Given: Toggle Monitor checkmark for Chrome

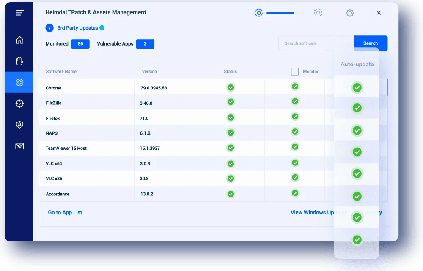Looking at the screenshot, I should coord(295,87).
